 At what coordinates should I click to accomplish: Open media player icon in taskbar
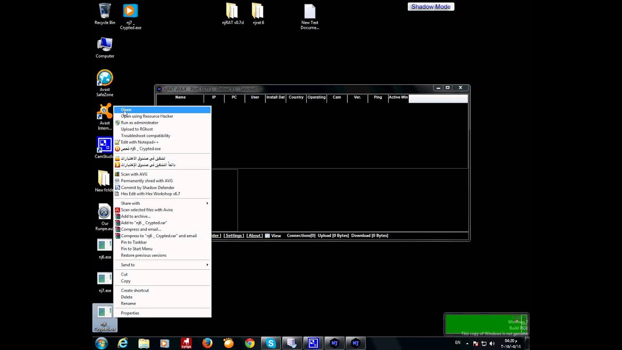click(165, 343)
